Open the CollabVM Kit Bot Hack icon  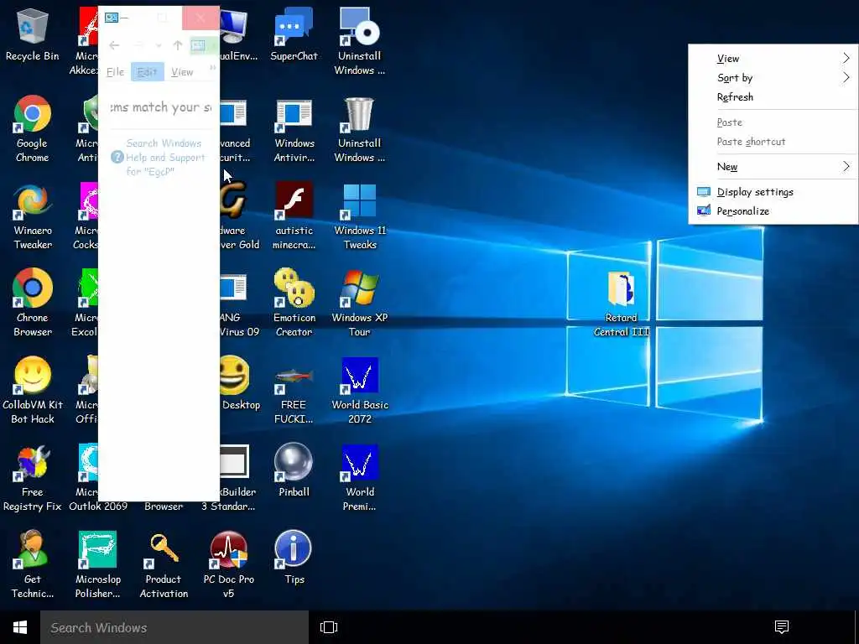[33, 391]
